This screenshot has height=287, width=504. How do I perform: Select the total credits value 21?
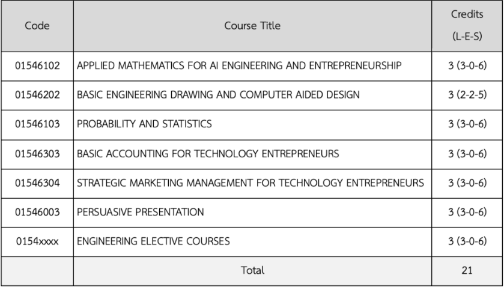466,271
